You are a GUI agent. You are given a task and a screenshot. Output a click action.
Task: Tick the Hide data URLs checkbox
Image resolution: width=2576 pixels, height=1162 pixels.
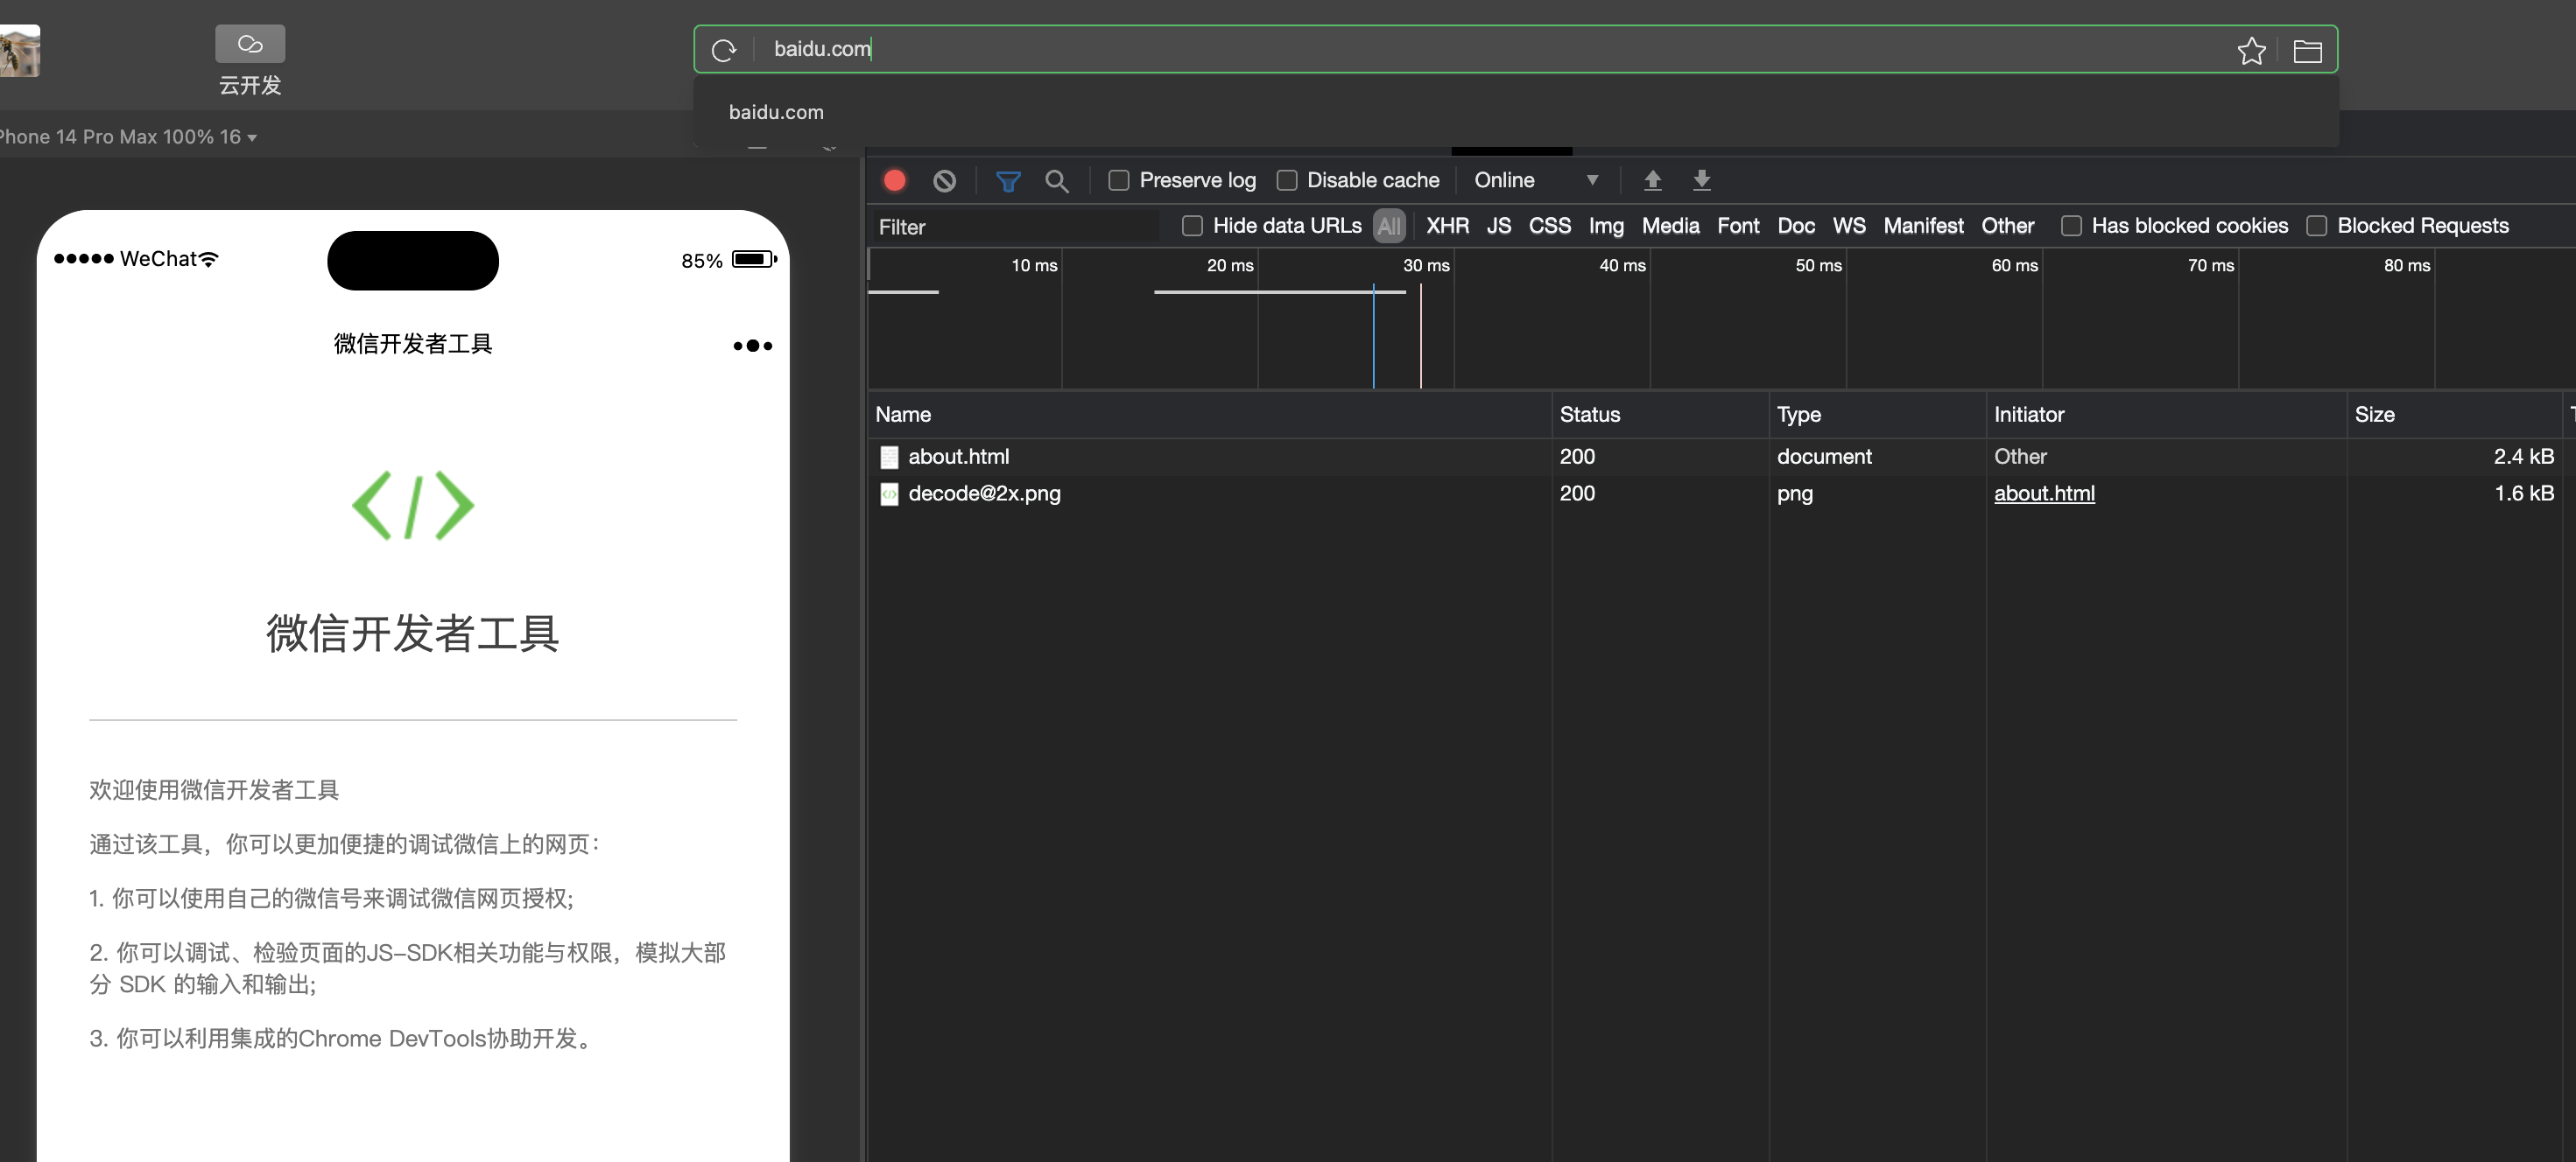coord(1191,226)
